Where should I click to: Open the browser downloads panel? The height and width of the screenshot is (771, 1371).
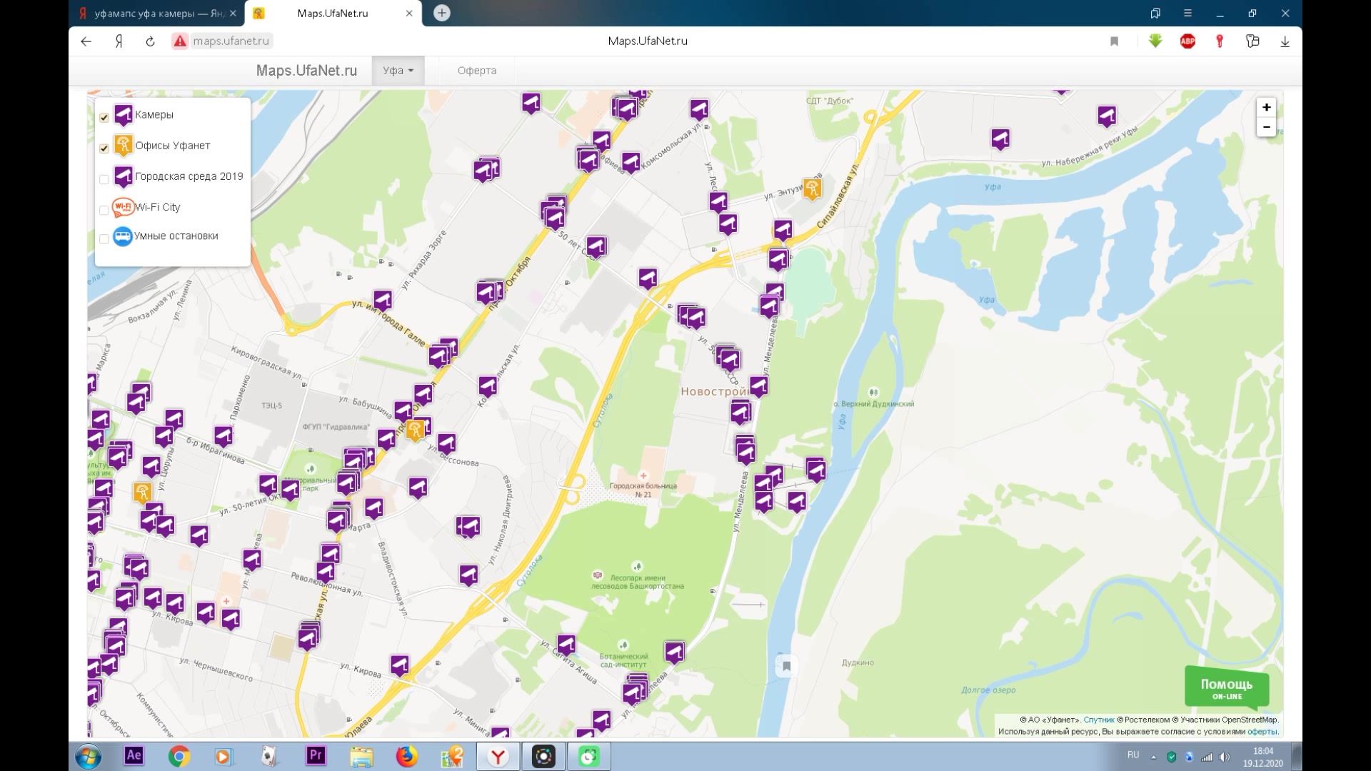coord(1285,41)
